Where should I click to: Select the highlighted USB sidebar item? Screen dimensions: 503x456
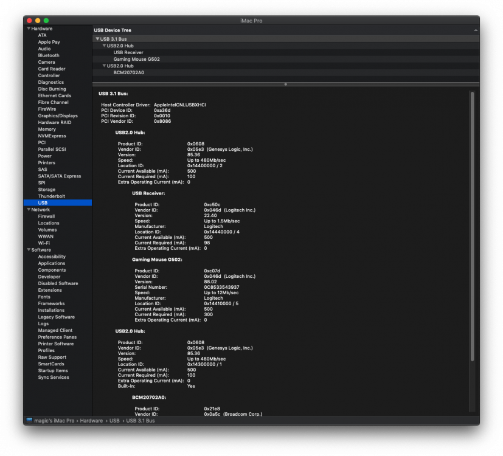point(58,202)
